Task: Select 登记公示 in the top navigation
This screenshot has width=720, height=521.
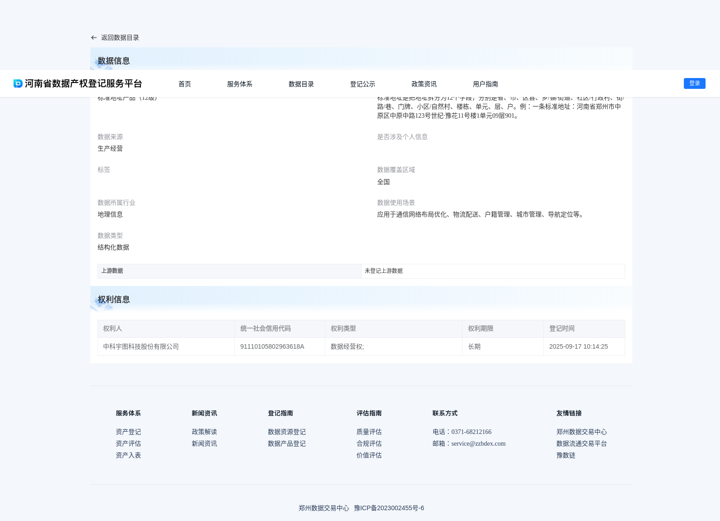Action: (x=363, y=84)
